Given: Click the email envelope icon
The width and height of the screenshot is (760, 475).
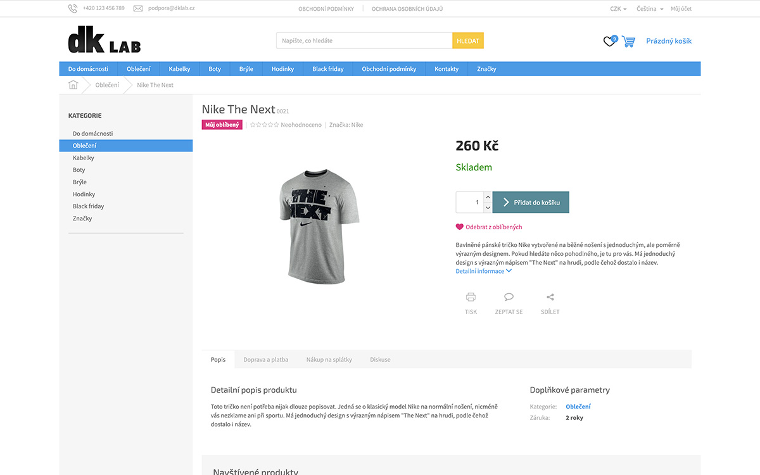Looking at the screenshot, I should (138, 9).
